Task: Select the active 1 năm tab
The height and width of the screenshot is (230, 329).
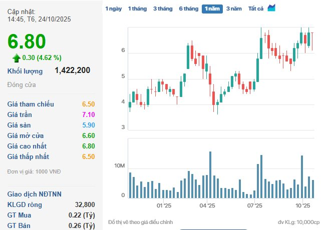Action: point(212,8)
